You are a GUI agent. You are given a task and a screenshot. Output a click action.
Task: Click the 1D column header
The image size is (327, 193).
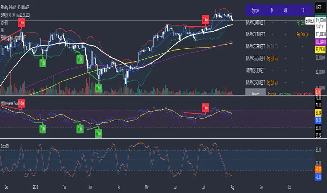302,11
